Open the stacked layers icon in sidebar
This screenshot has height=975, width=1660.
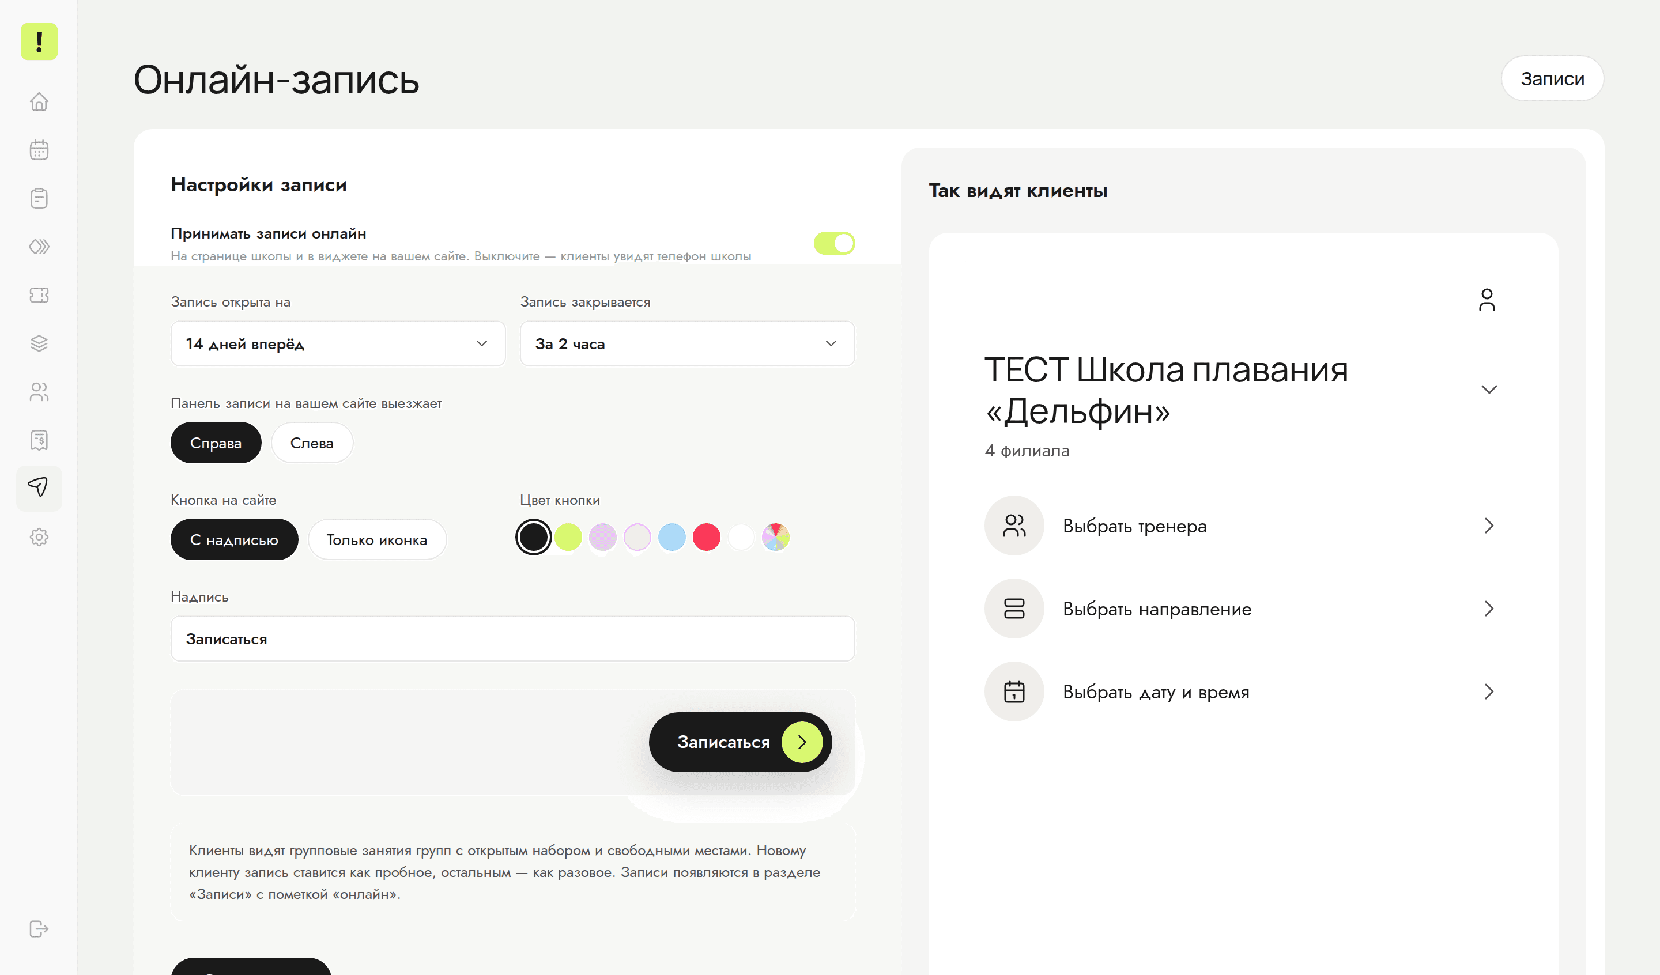[39, 343]
